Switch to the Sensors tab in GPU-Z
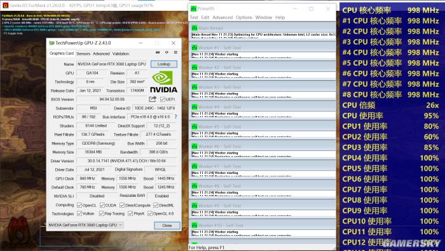Viewport: 445px width, 251px height. point(83,54)
